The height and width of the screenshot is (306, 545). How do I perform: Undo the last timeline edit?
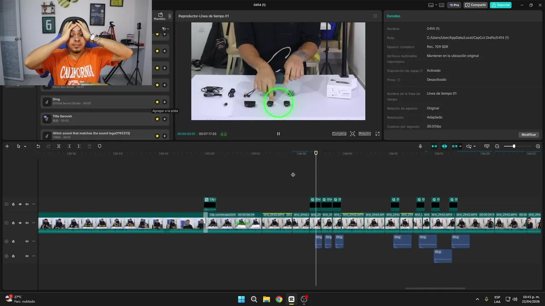(x=38, y=146)
